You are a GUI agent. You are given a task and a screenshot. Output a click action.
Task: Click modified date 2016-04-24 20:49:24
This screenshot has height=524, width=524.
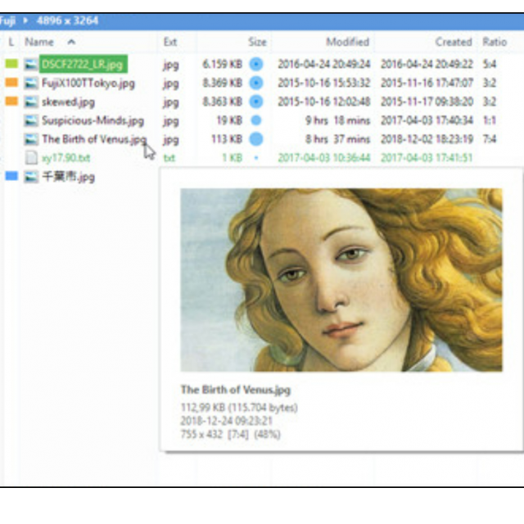[x=324, y=64]
